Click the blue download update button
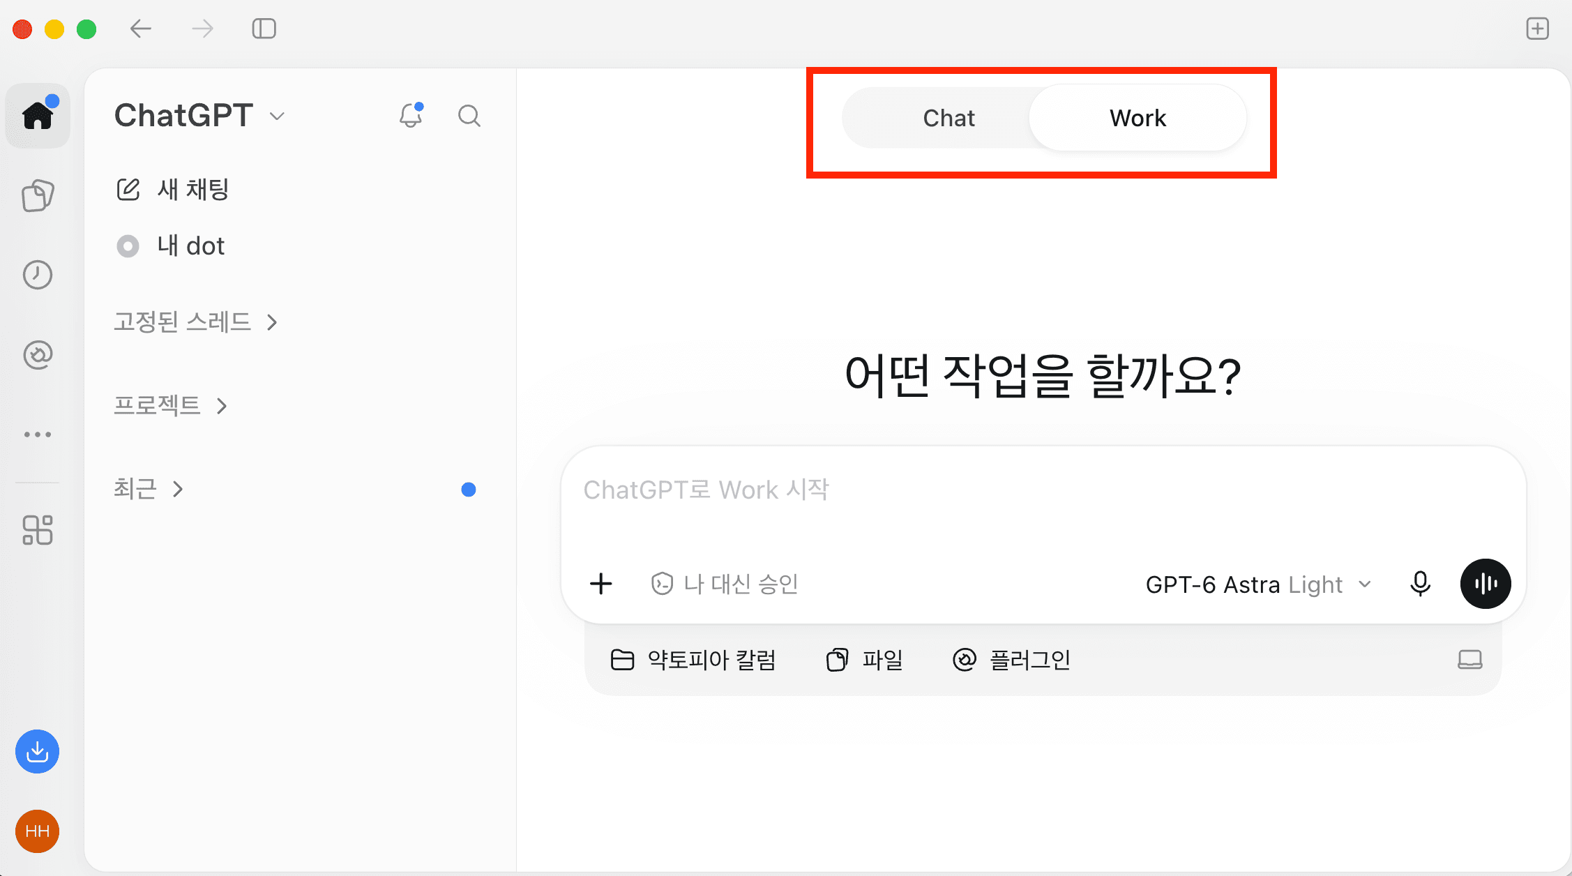This screenshot has height=876, width=1572. [38, 752]
